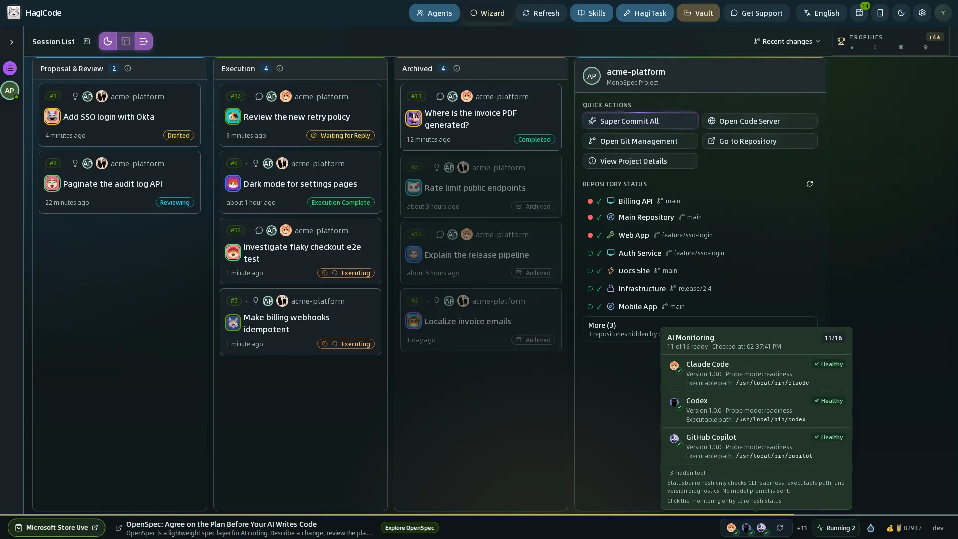This screenshot has width=958, height=539.
Task: Switch to the list-plus view button
Action: [144, 41]
